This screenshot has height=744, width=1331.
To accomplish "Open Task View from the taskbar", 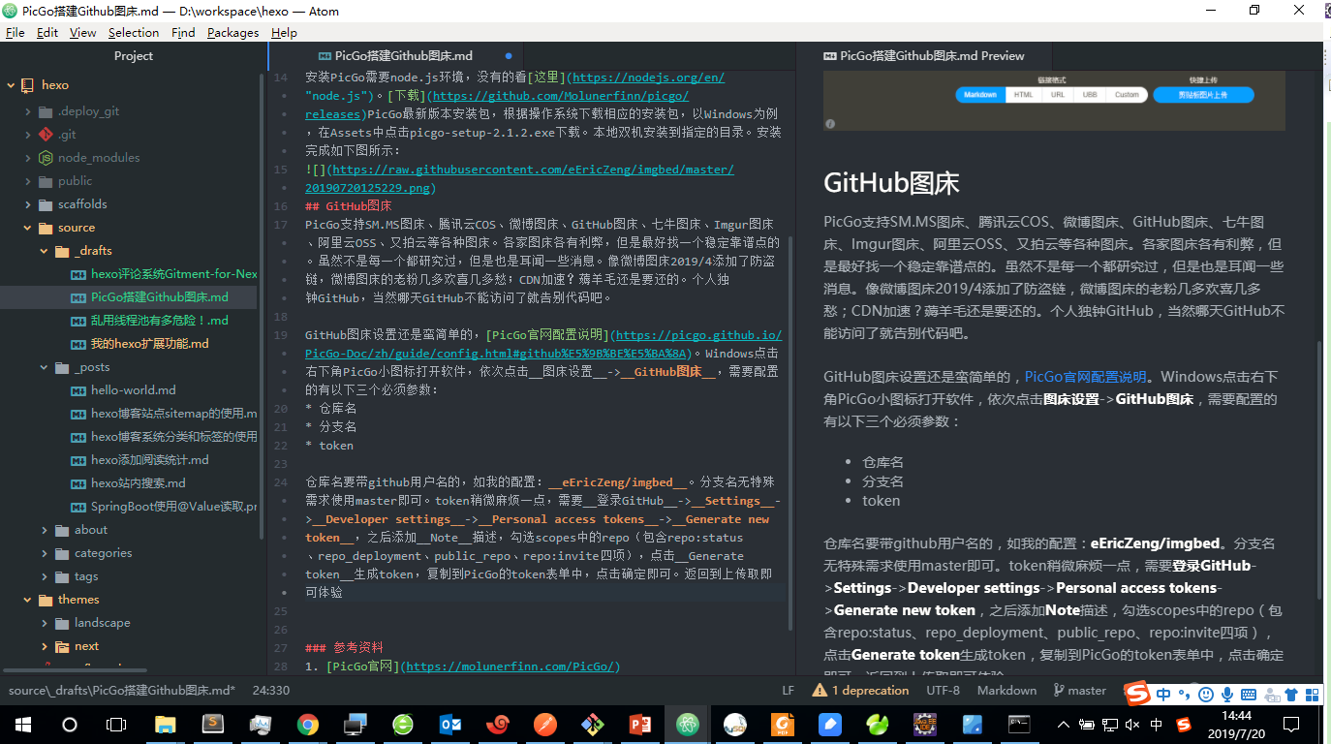I will [x=116, y=724].
